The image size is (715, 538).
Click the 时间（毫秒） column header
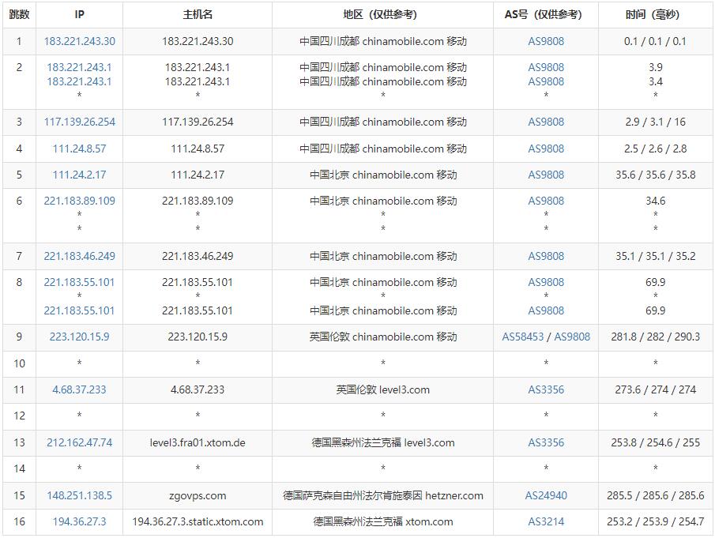(x=655, y=14)
